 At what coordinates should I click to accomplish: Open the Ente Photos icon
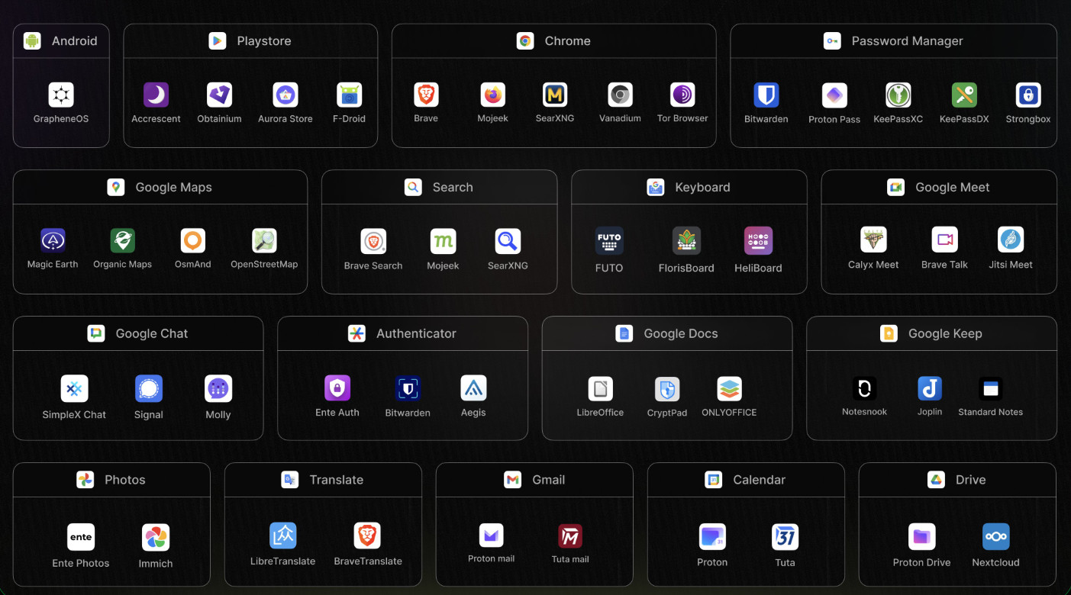click(81, 537)
